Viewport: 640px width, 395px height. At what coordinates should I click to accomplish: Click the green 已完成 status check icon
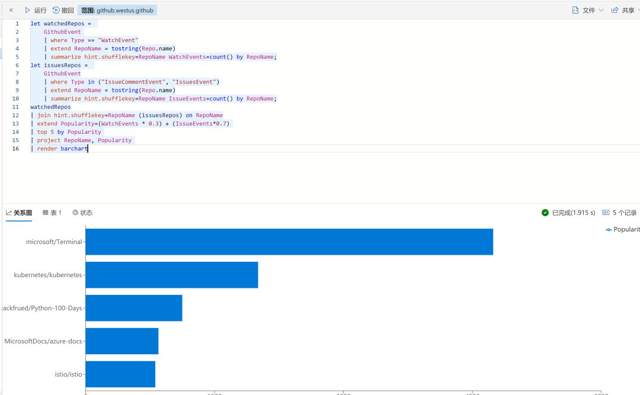coord(545,213)
